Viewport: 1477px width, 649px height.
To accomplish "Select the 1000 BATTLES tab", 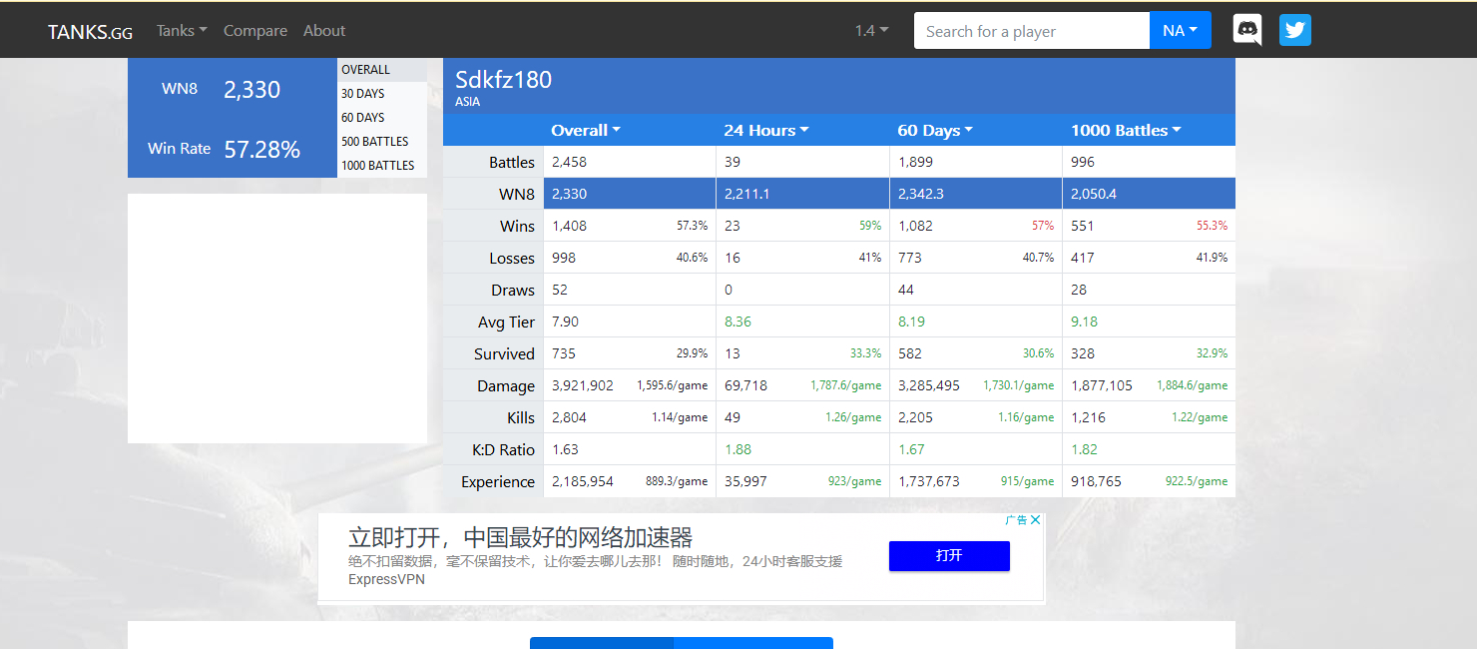I will tap(382, 166).
